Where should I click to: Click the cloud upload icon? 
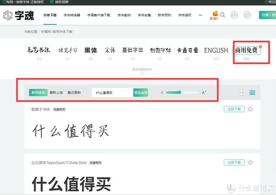(234, 15)
